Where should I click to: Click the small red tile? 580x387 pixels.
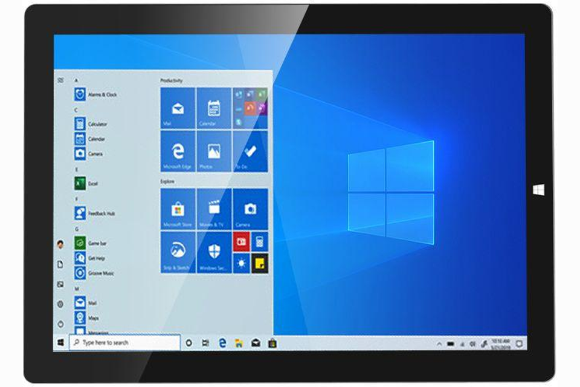point(242,242)
